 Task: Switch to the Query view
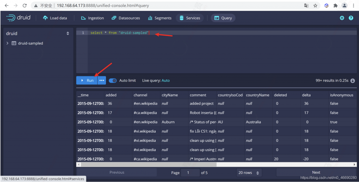pos(223,18)
